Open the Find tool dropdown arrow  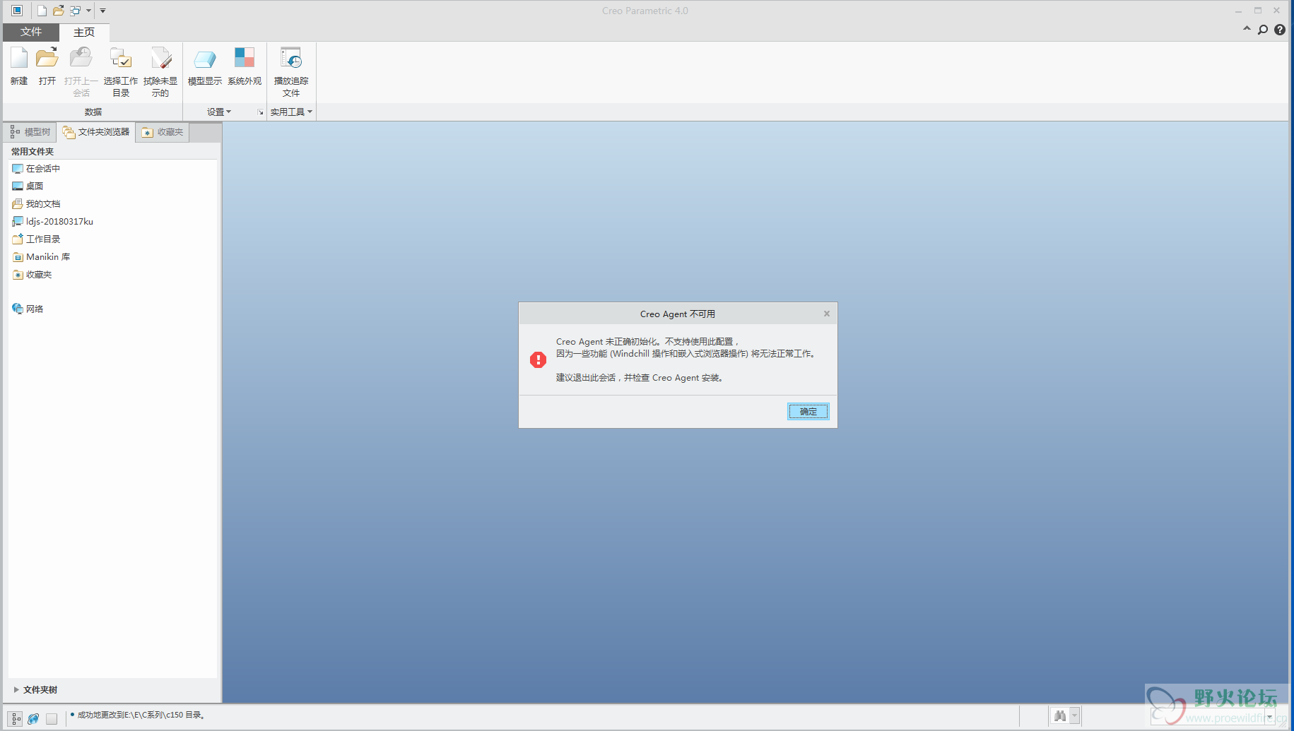[x=1074, y=716]
